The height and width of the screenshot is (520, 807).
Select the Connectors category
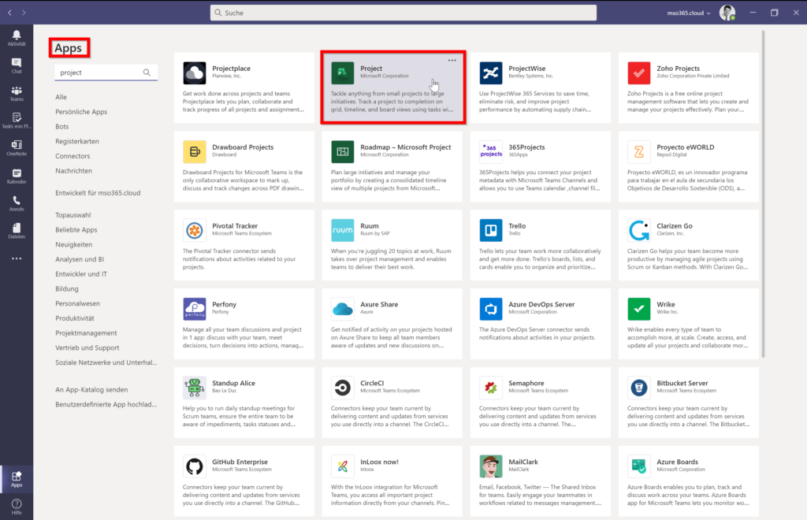(x=73, y=156)
